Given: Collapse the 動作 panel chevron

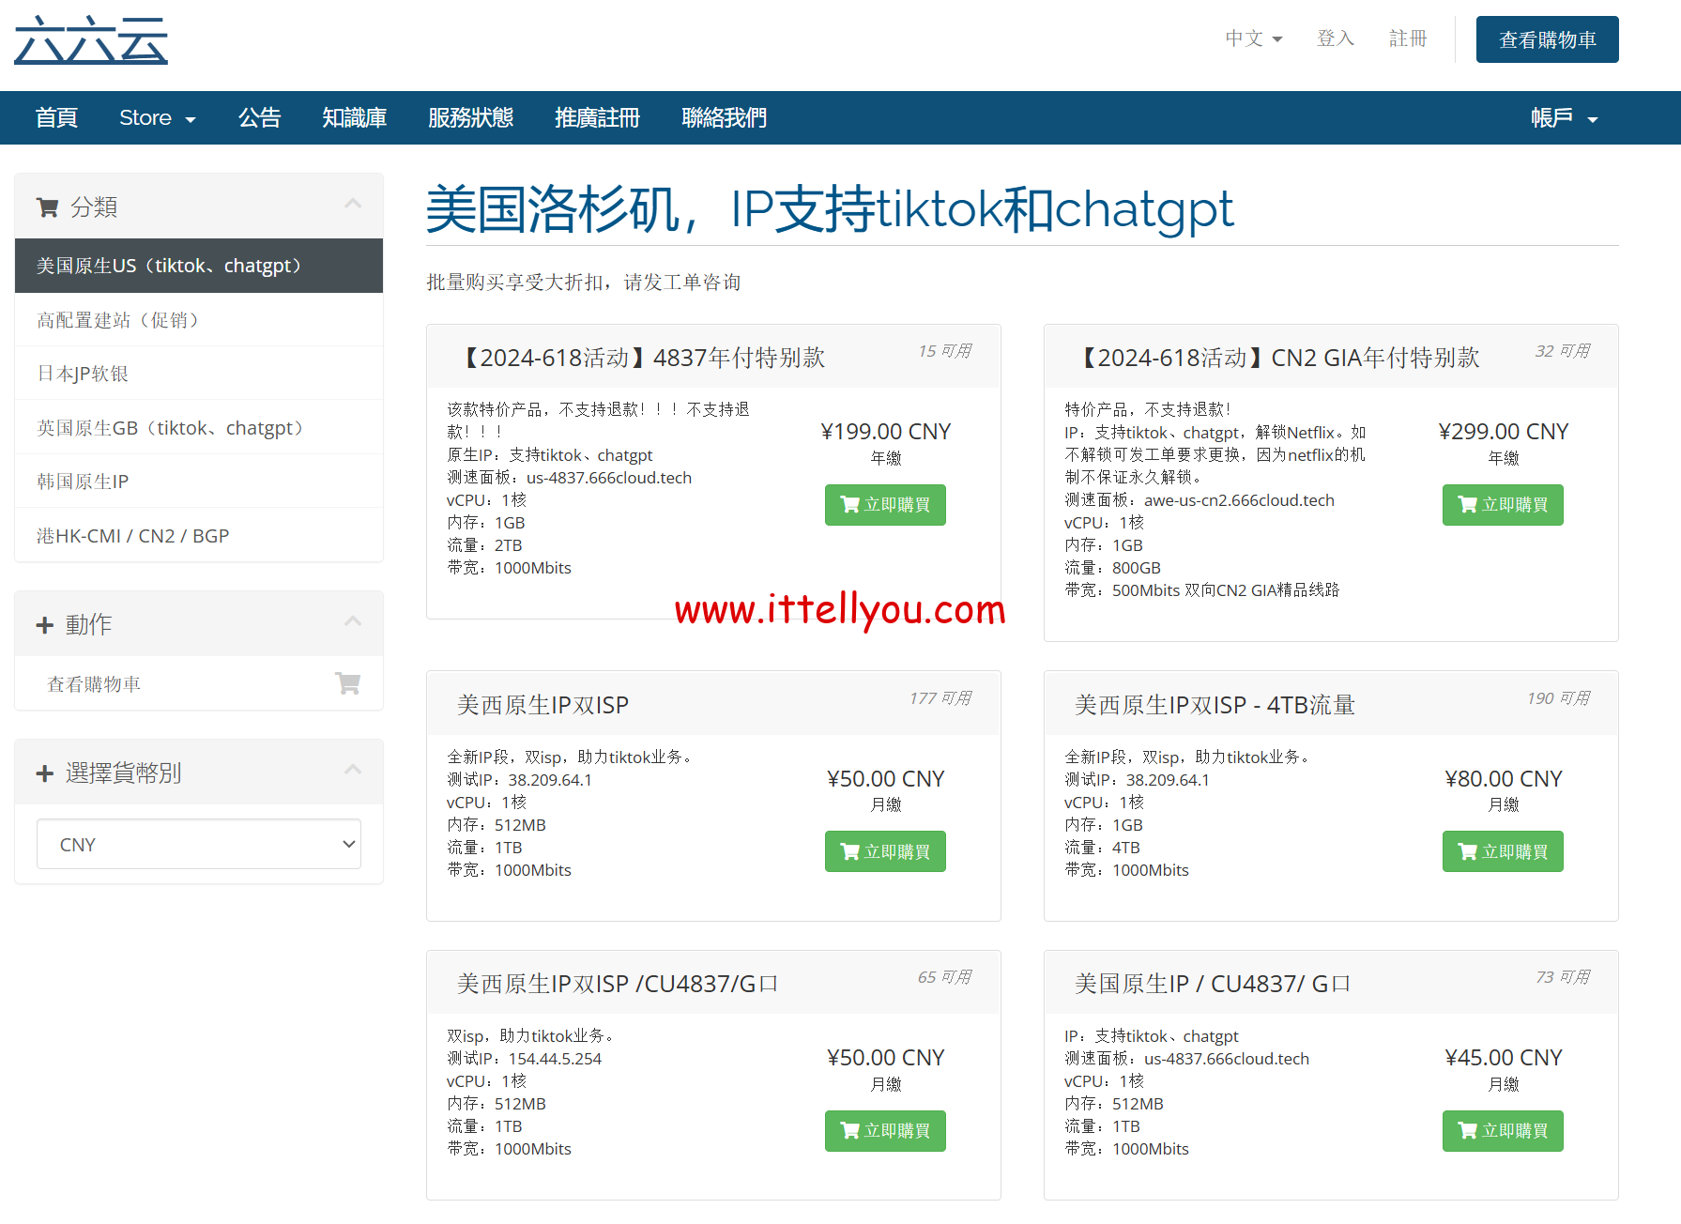Looking at the screenshot, I should click(353, 621).
